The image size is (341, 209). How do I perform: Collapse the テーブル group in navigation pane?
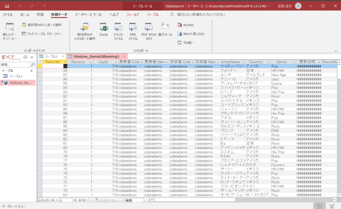tap(32, 71)
